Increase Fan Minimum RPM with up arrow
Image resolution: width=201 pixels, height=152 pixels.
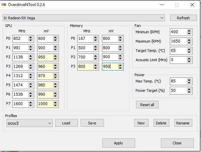coord(189,31)
